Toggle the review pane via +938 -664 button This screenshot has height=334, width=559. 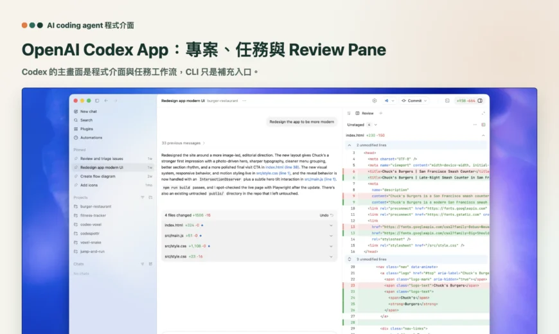pos(469,101)
